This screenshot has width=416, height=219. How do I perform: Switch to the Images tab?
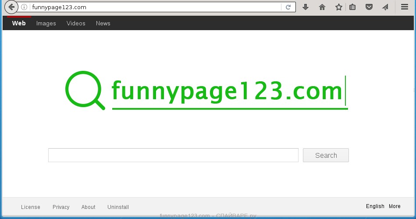[46, 24]
